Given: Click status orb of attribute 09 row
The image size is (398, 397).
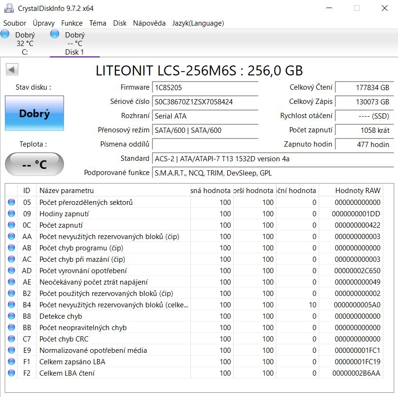Looking at the screenshot, I should (x=11, y=213).
